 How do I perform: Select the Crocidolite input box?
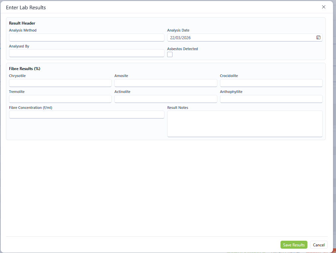(x=271, y=83)
